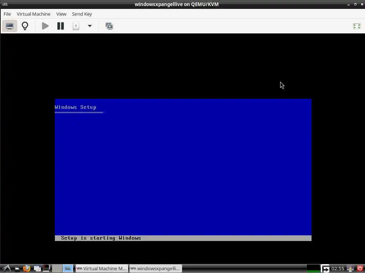Image resolution: width=365 pixels, height=273 pixels.
Task: Show virtual hardware details lightbulb icon
Action: coord(25,26)
